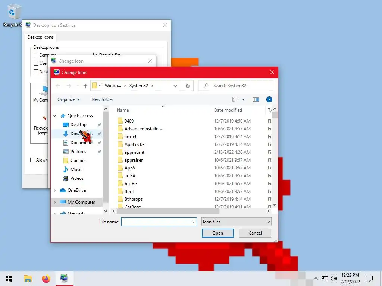The width and height of the screenshot is (382, 286).
Task: Open Firefox from the taskbar
Action: [x=46, y=279]
